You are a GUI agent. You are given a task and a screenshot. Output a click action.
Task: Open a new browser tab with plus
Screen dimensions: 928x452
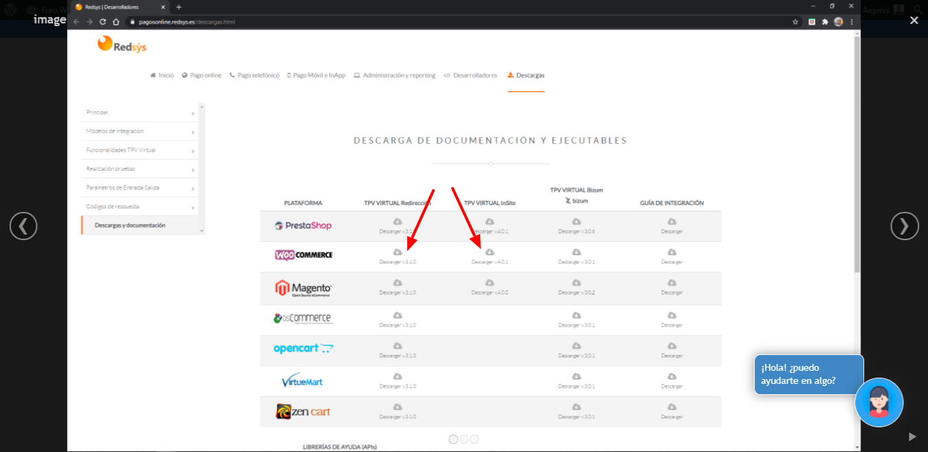coord(179,7)
